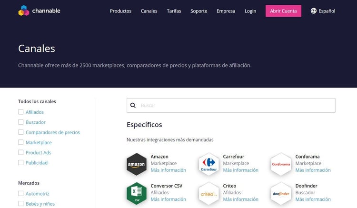Click the search magnifier icon
This screenshot has width=357, height=208.
(133, 105)
